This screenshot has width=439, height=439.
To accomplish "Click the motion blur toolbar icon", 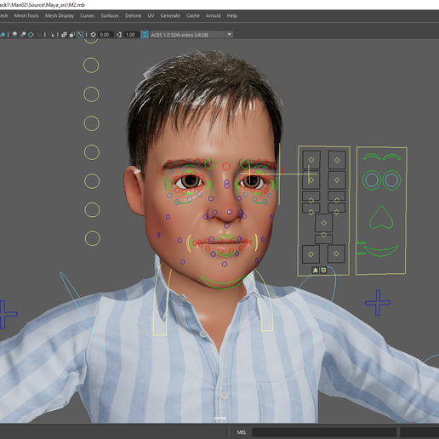I will pyautogui.click(x=23, y=35).
